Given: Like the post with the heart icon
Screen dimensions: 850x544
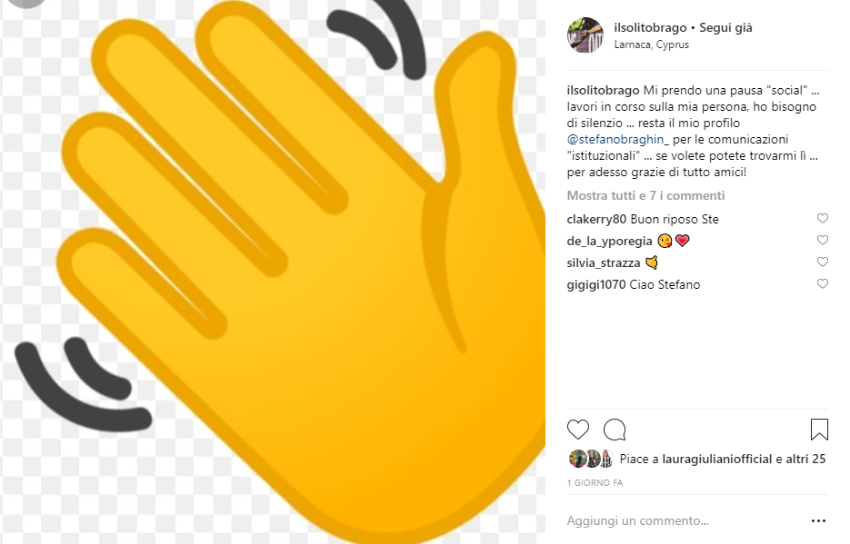Looking at the screenshot, I should point(578,430).
